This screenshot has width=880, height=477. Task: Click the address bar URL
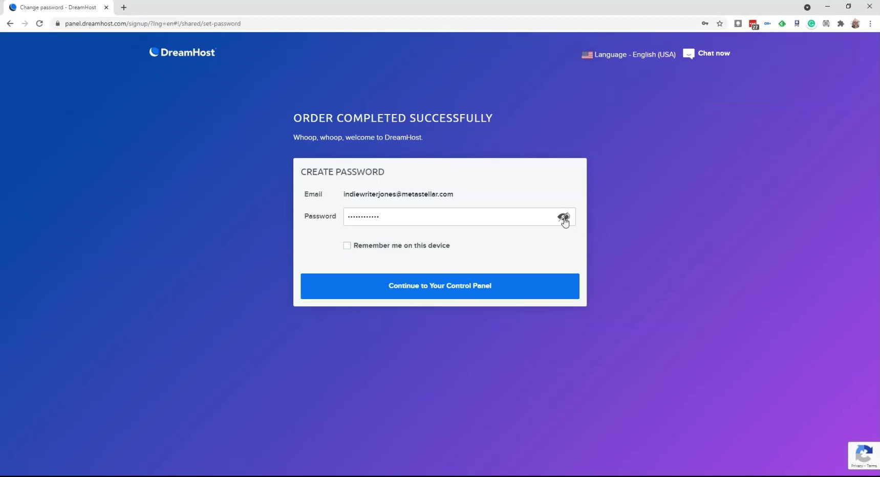click(153, 24)
